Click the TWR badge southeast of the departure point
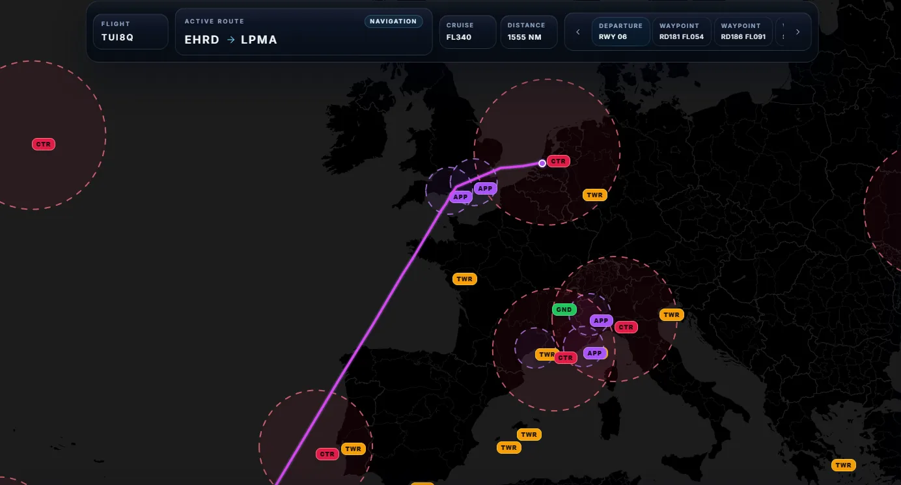The height and width of the screenshot is (485, 901). [594, 195]
